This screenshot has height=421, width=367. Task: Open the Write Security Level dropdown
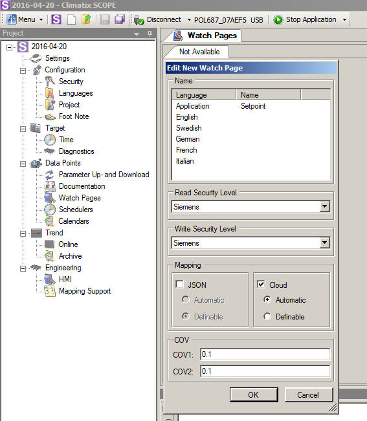pos(324,243)
